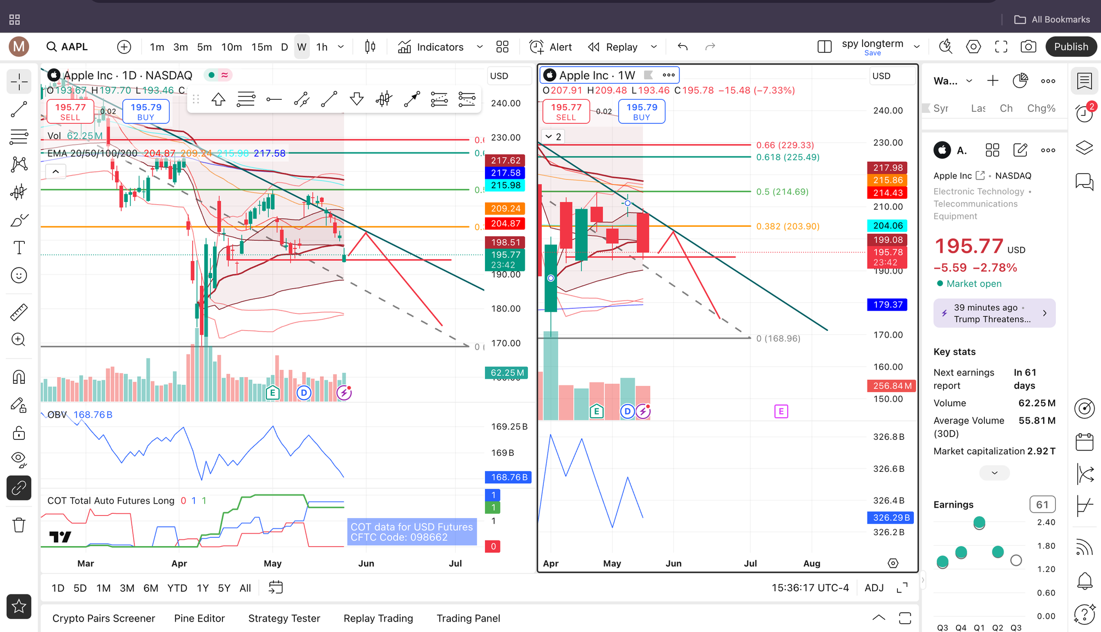The image size is (1101, 632).
Task: Select the text annotation tool
Action: pyautogui.click(x=19, y=248)
